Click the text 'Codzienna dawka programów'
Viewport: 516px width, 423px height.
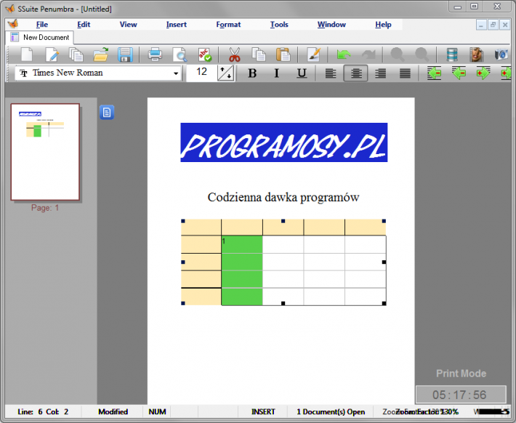point(283,197)
